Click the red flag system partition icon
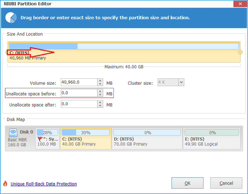Image resolution: width=248 pixels, height=194 pixels. [x=40, y=138]
